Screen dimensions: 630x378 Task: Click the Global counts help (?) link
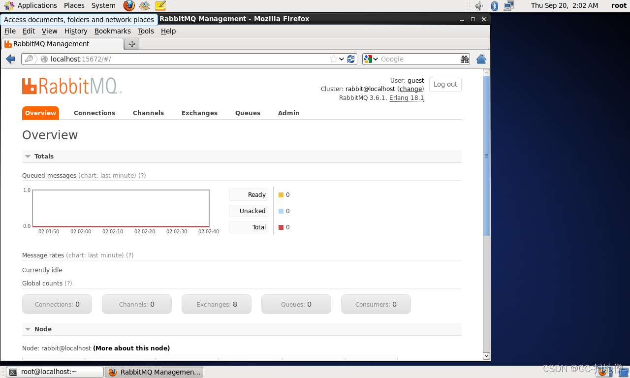coord(68,283)
